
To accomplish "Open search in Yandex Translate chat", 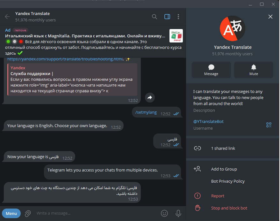I will [154, 17].
